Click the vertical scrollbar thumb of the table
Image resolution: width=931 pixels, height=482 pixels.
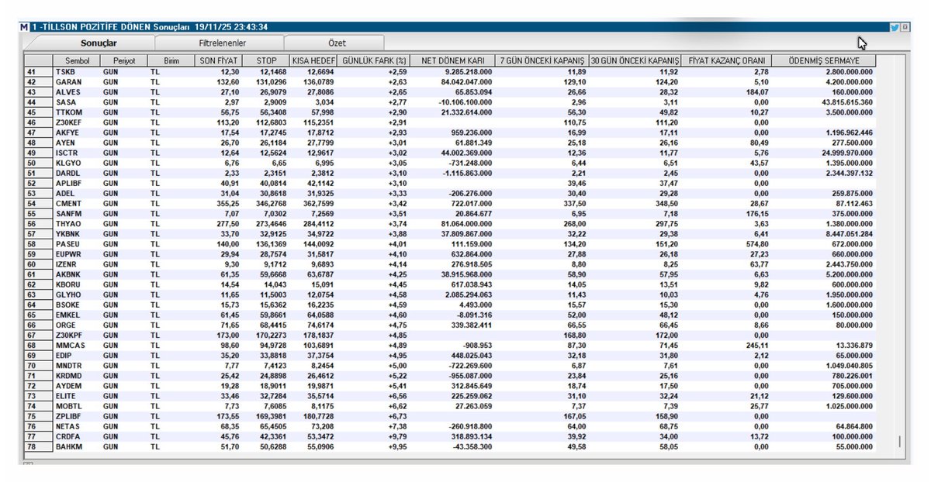point(900,442)
